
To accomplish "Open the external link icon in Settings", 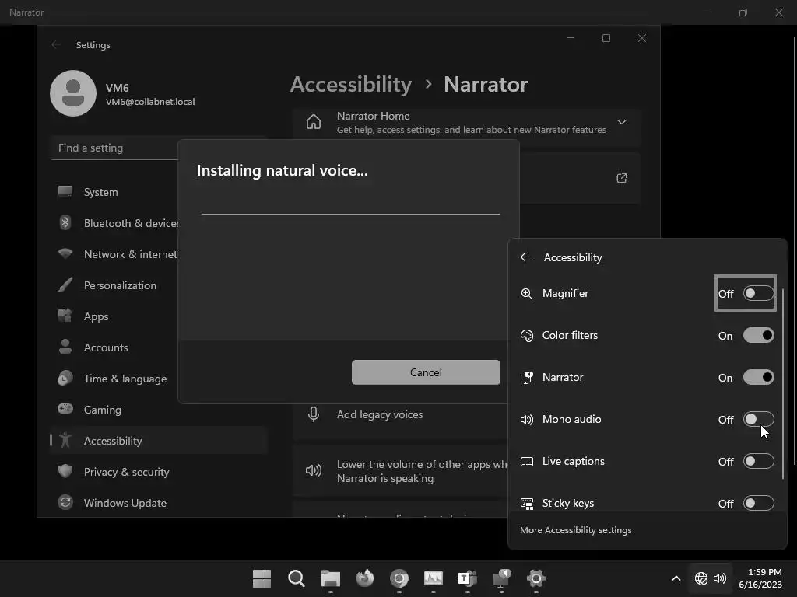I will coord(621,178).
